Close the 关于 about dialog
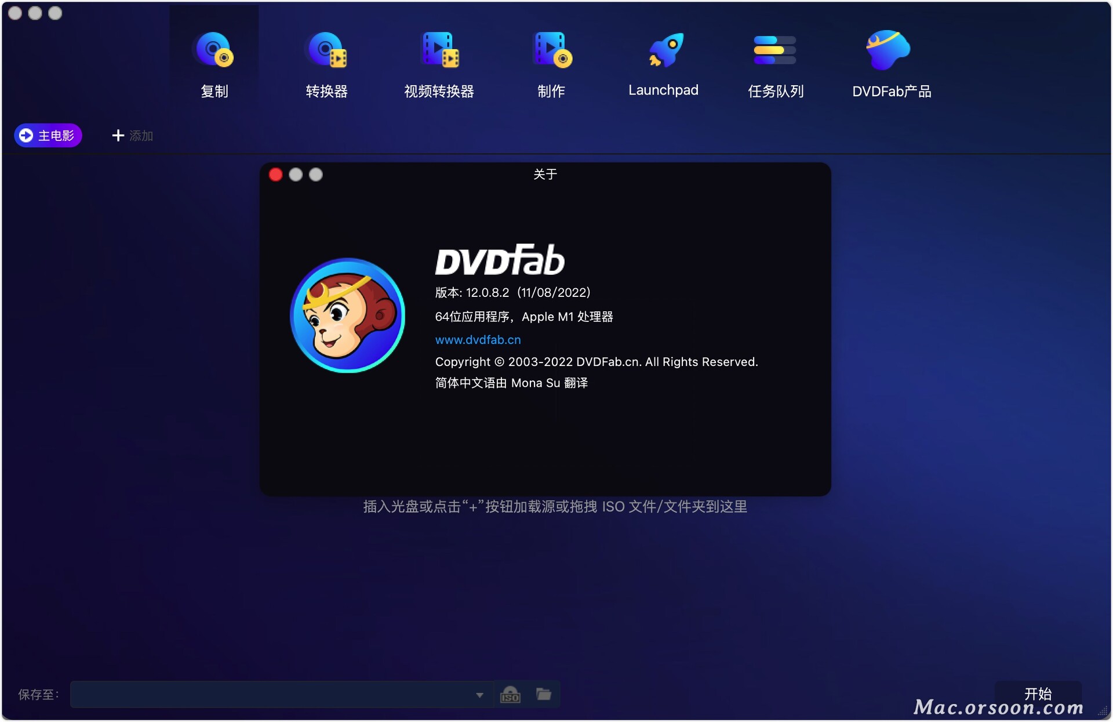Image resolution: width=1113 pixels, height=722 pixels. [x=276, y=175]
